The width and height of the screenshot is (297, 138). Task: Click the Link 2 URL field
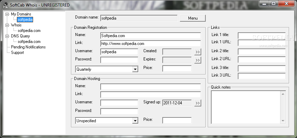(x=262, y=59)
